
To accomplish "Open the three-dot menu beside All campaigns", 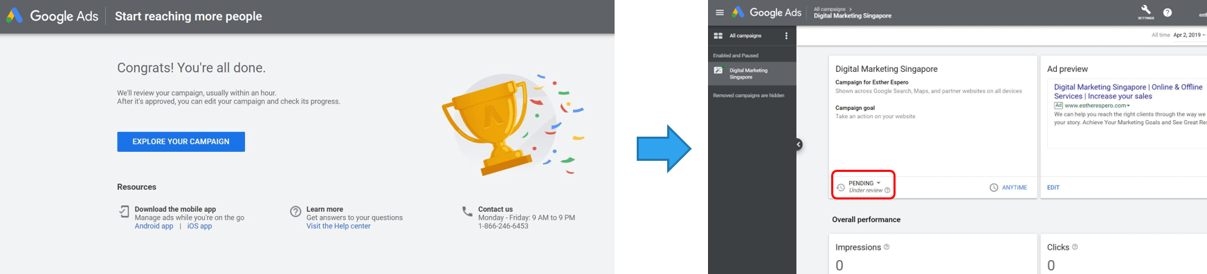I will coord(786,36).
